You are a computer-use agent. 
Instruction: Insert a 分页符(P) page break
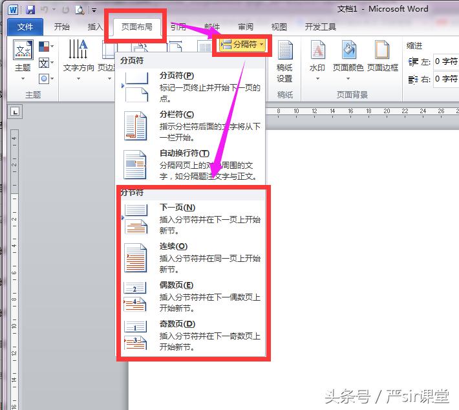pyautogui.click(x=190, y=87)
